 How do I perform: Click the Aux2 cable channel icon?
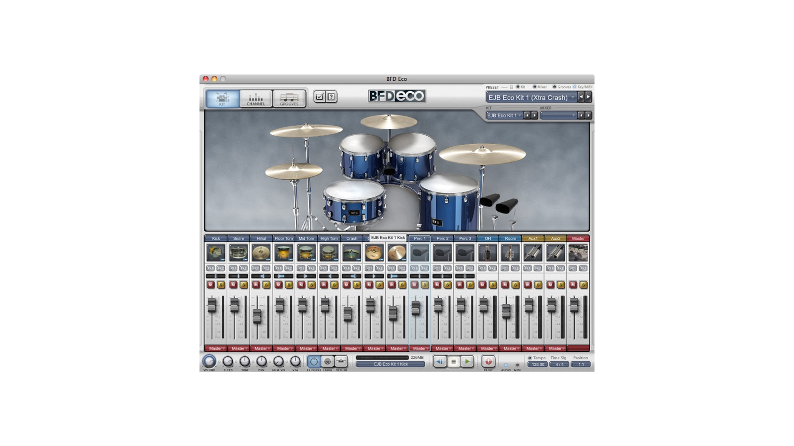(x=555, y=253)
